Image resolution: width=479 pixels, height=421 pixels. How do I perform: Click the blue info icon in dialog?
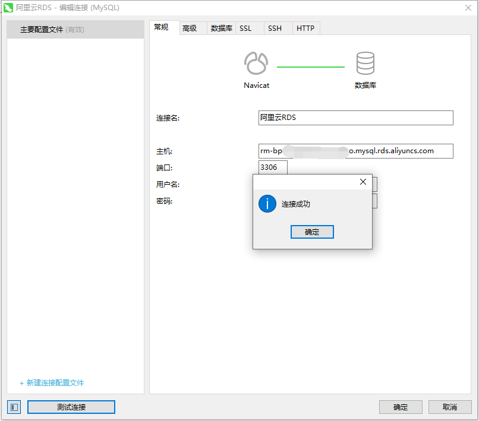click(x=267, y=204)
